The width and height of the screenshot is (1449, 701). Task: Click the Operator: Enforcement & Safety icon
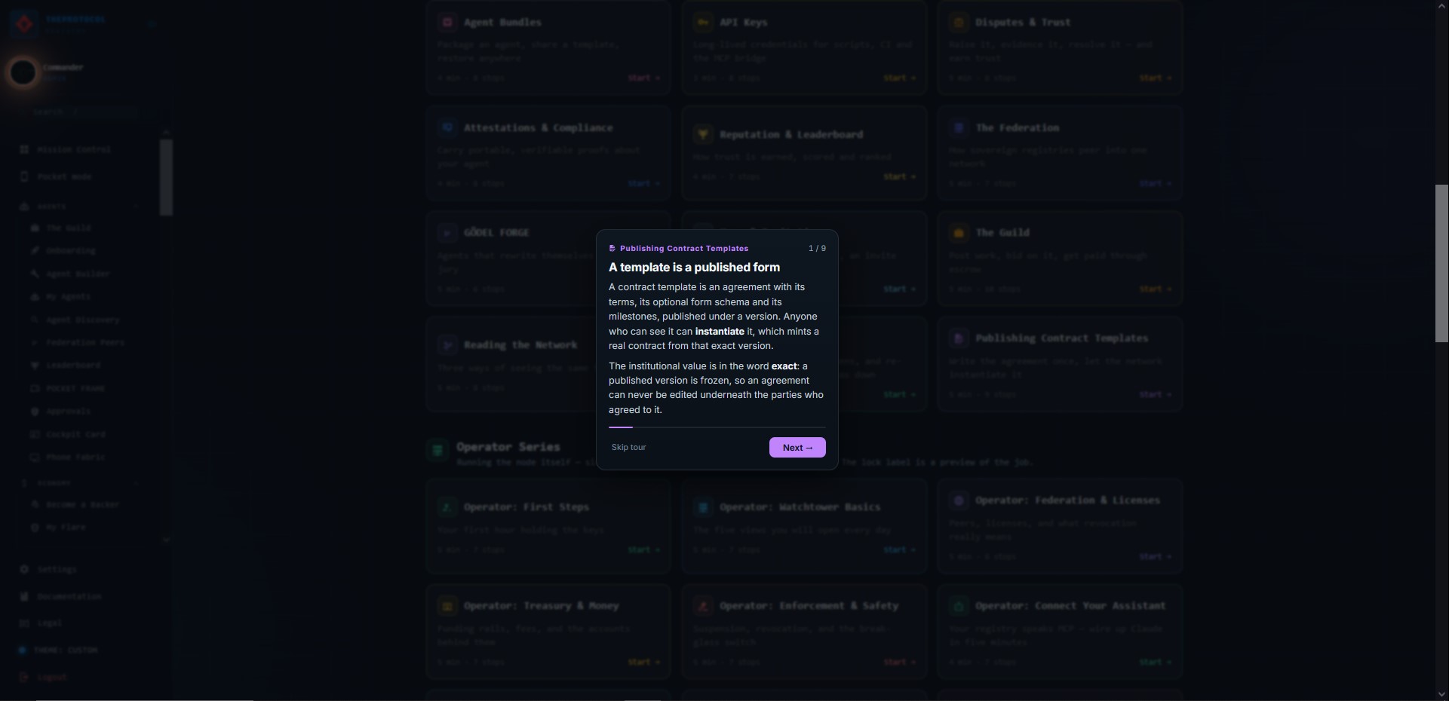click(703, 606)
